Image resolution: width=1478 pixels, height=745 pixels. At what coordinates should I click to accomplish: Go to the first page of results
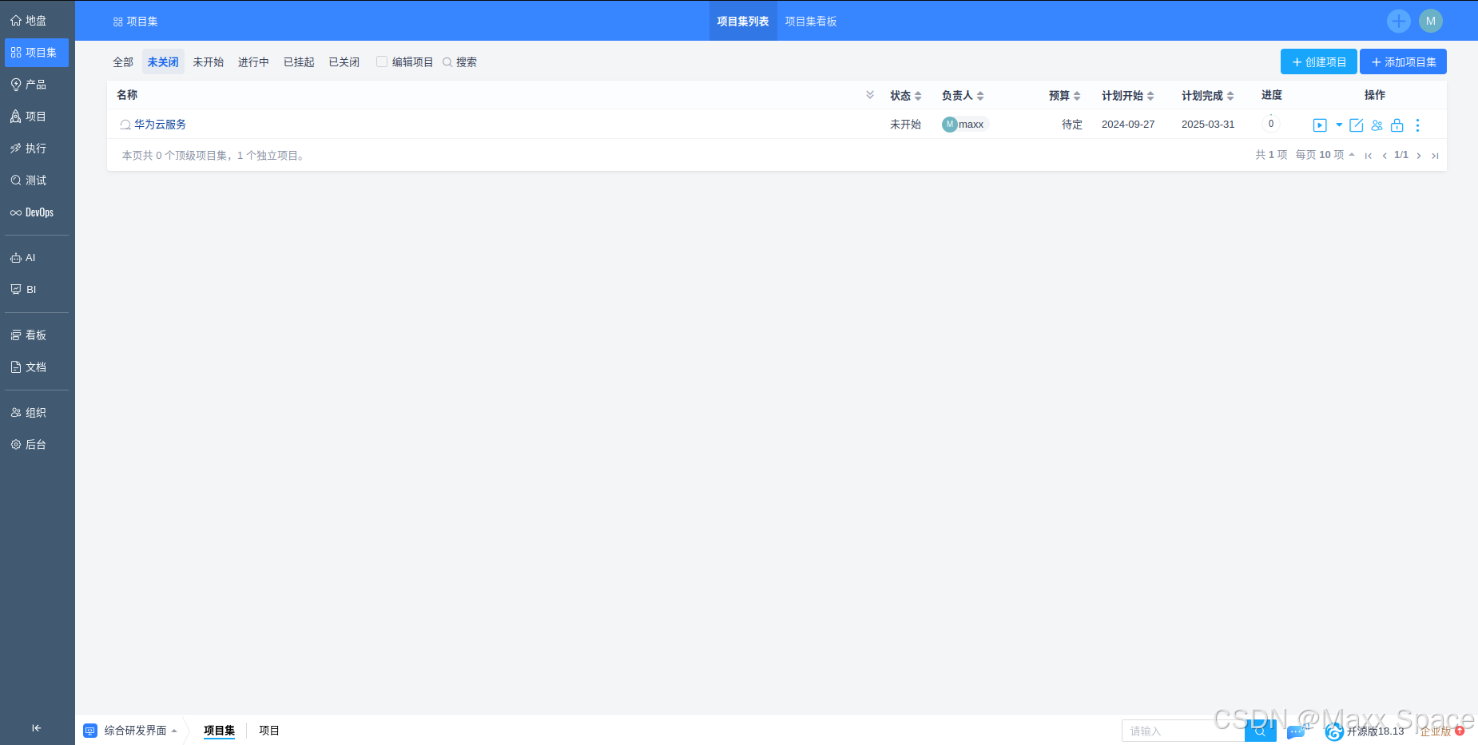pos(1369,156)
